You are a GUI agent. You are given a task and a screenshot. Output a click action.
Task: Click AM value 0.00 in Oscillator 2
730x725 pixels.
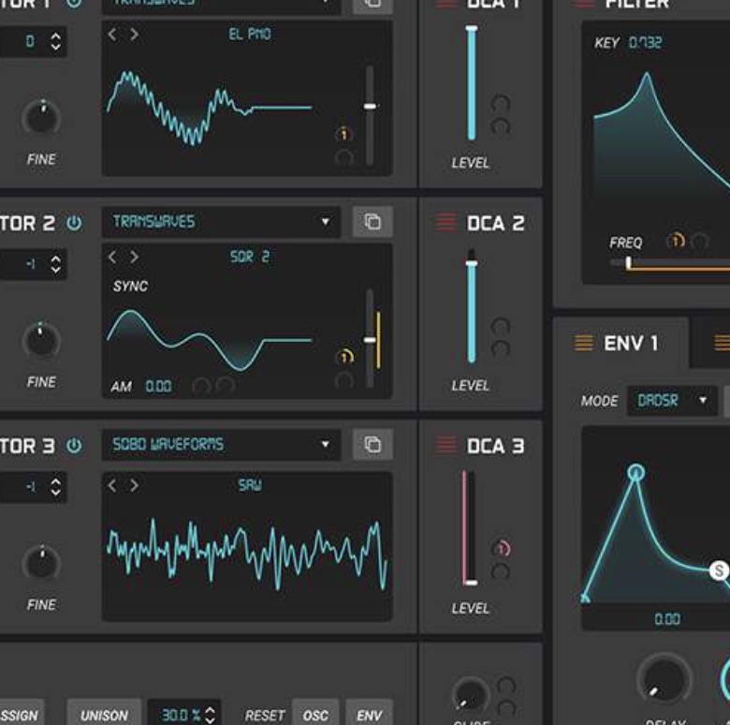[158, 386]
